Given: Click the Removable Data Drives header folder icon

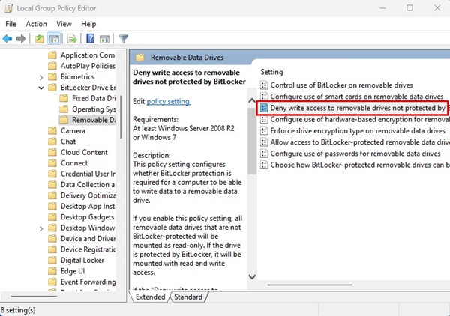Looking at the screenshot, I should (x=140, y=55).
